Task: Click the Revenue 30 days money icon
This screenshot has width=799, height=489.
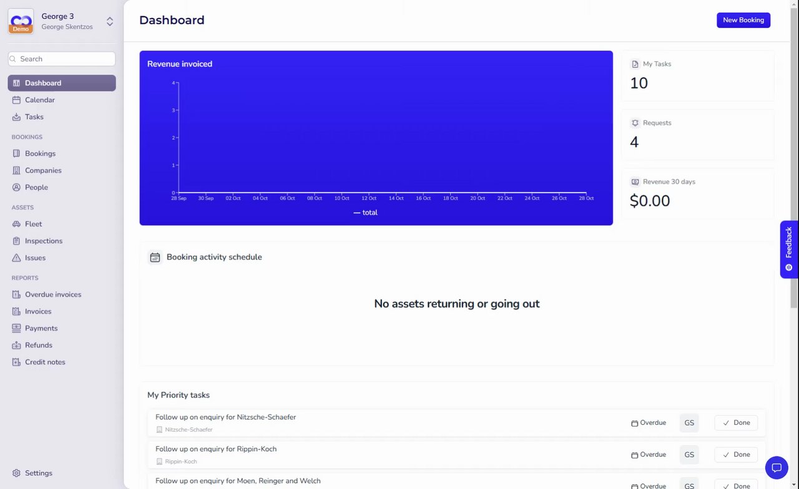Action: tap(635, 182)
